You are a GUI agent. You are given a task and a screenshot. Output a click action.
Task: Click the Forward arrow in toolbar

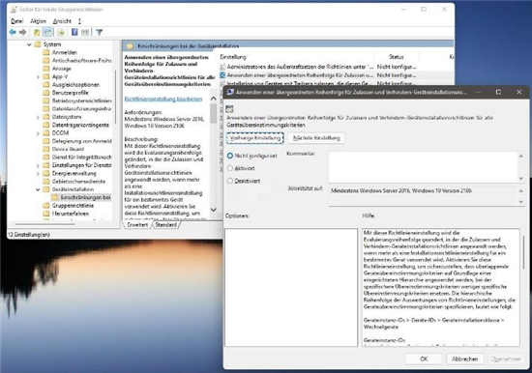(x=23, y=32)
